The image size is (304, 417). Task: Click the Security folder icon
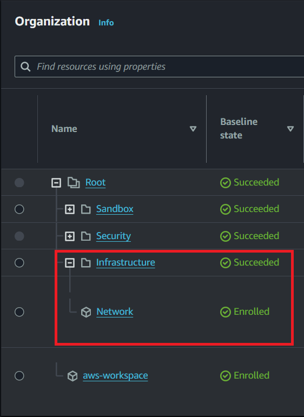tap(85, 236)
